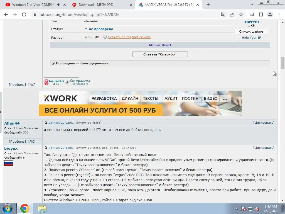This screenshot has width=285, height=214.
Task: Close the Windows 7 to Vista tab
Action: [x=65, y=5]
